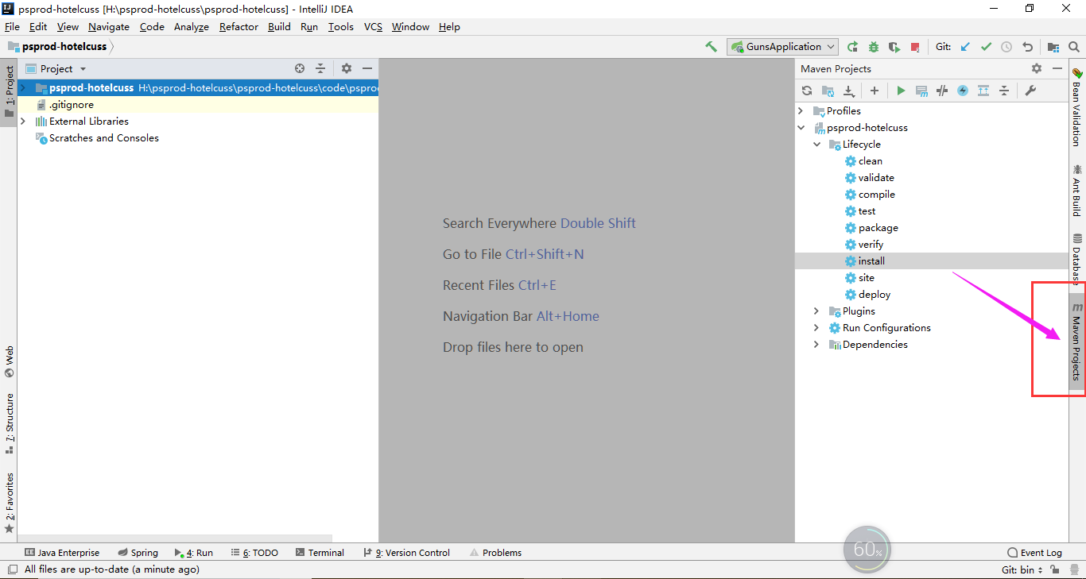Image resolution: width=1086 pixels, height=579 pixels.
Task: Click Collapse All in Project panel
Action: 320,69
